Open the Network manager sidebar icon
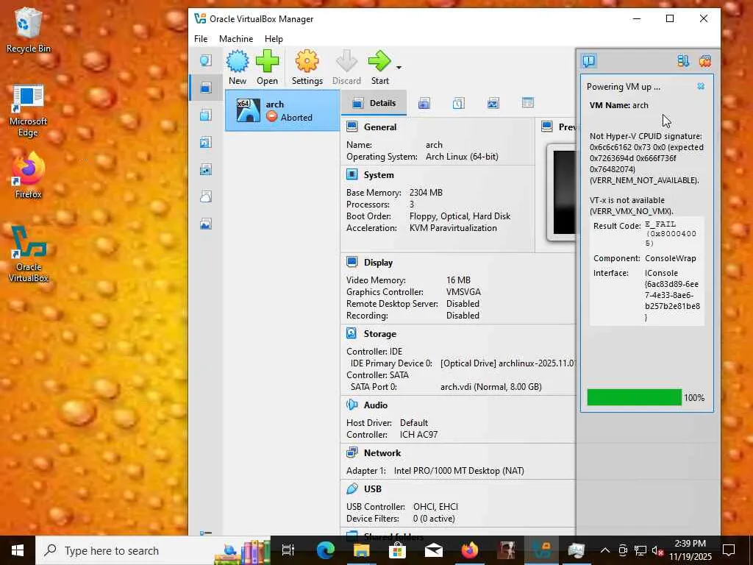 pyautogui.click(x=206, y=169)
